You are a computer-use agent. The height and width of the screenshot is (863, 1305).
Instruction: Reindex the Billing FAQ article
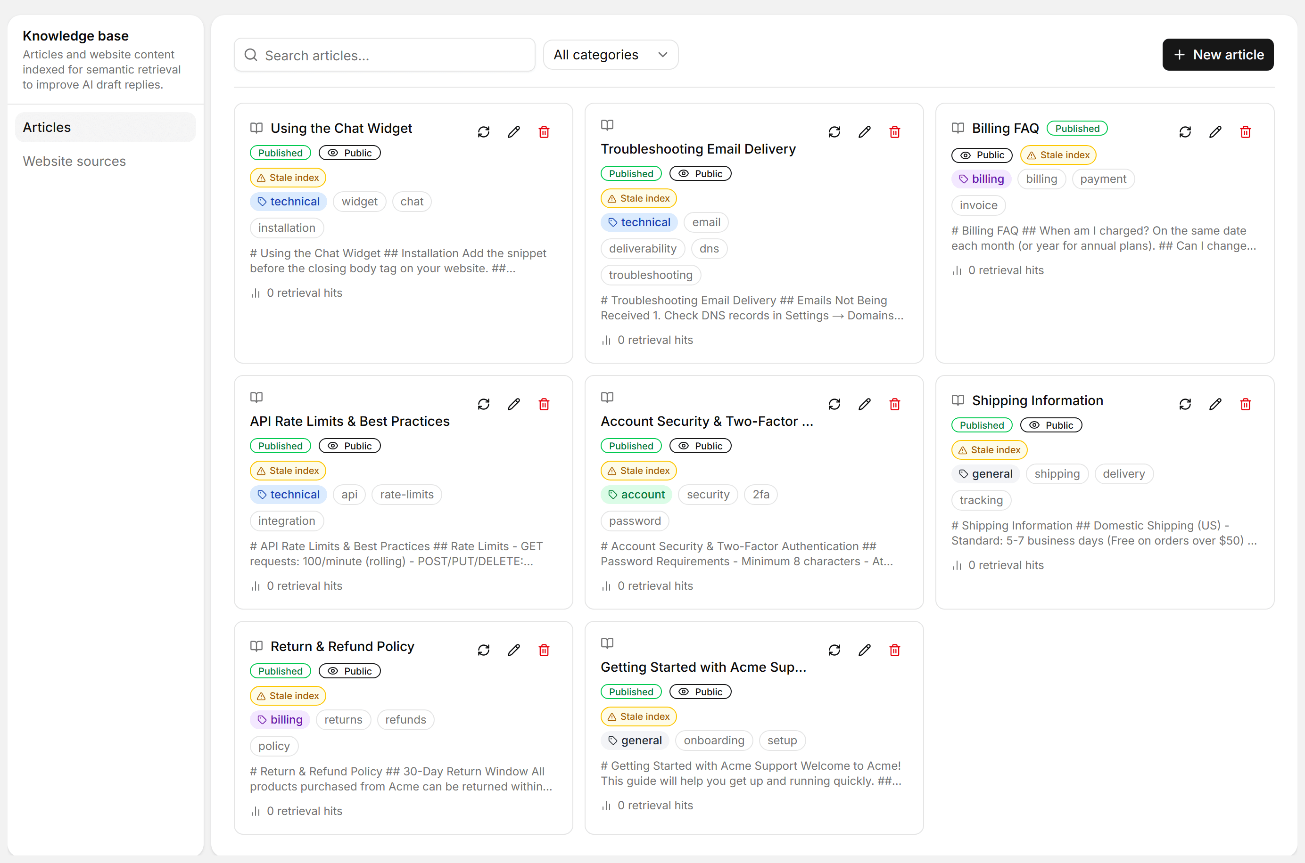pyautogui.click(x=1185, y=132)
